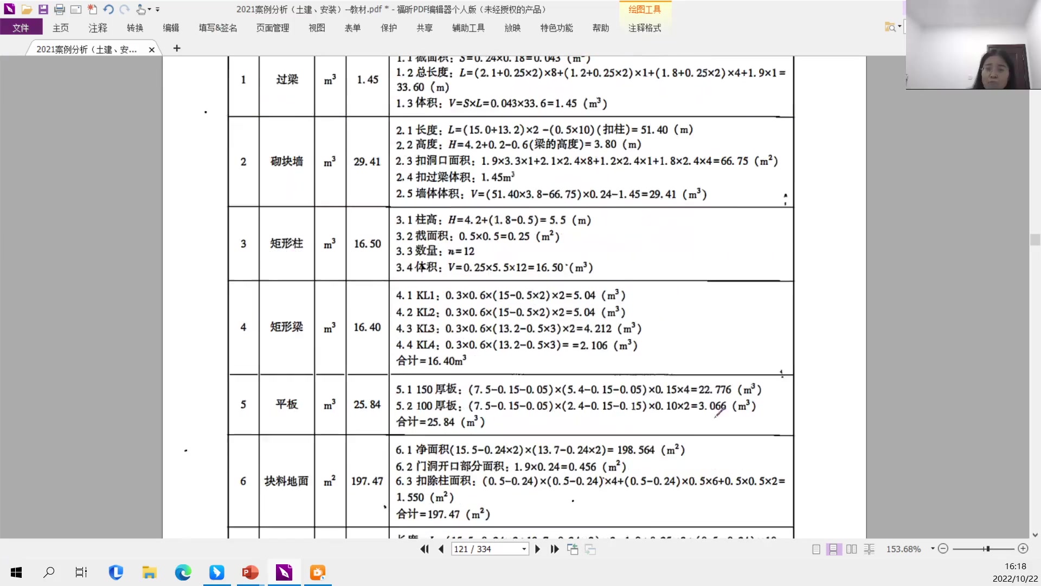This screenshot has width=1041, height=586.
Task: Open the search icon near top right
Action: [x=891, y=27]
